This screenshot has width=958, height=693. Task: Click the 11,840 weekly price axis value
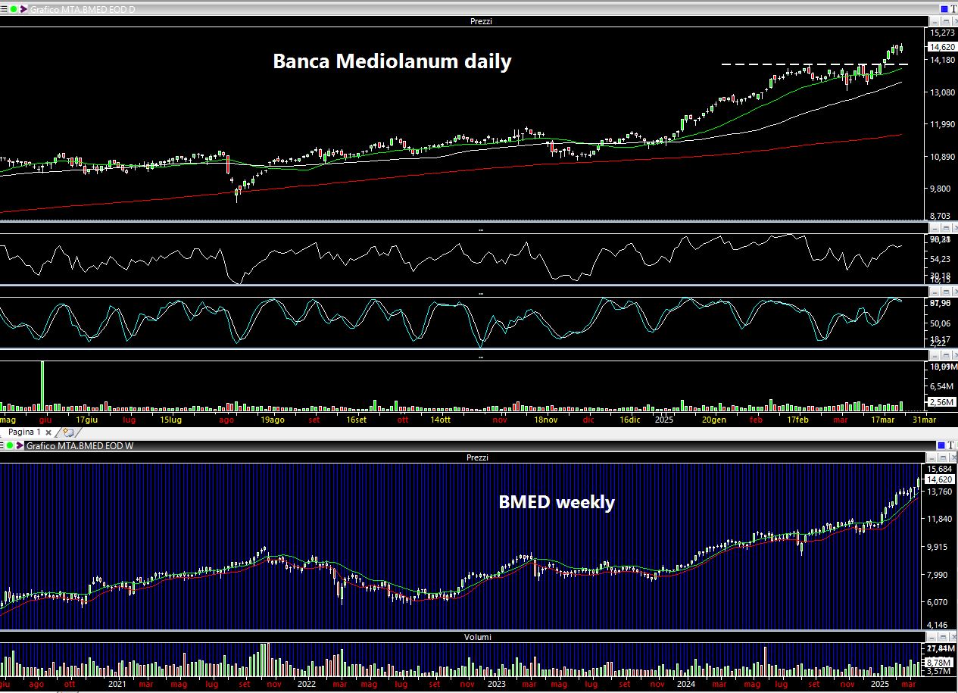(941, 519)
